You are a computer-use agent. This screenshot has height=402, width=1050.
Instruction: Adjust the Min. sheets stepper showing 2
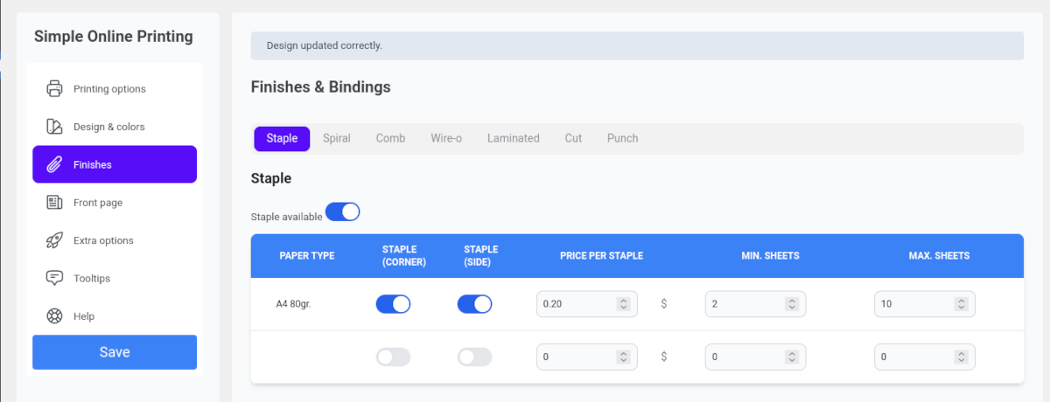(792, 304)
